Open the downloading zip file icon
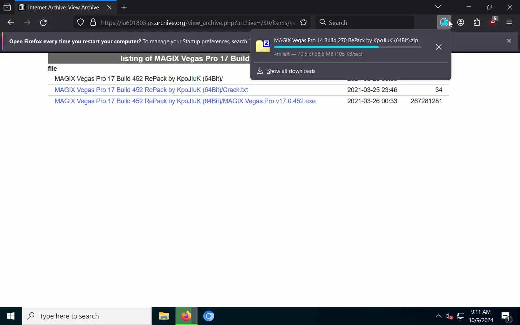 pos(263,46)
